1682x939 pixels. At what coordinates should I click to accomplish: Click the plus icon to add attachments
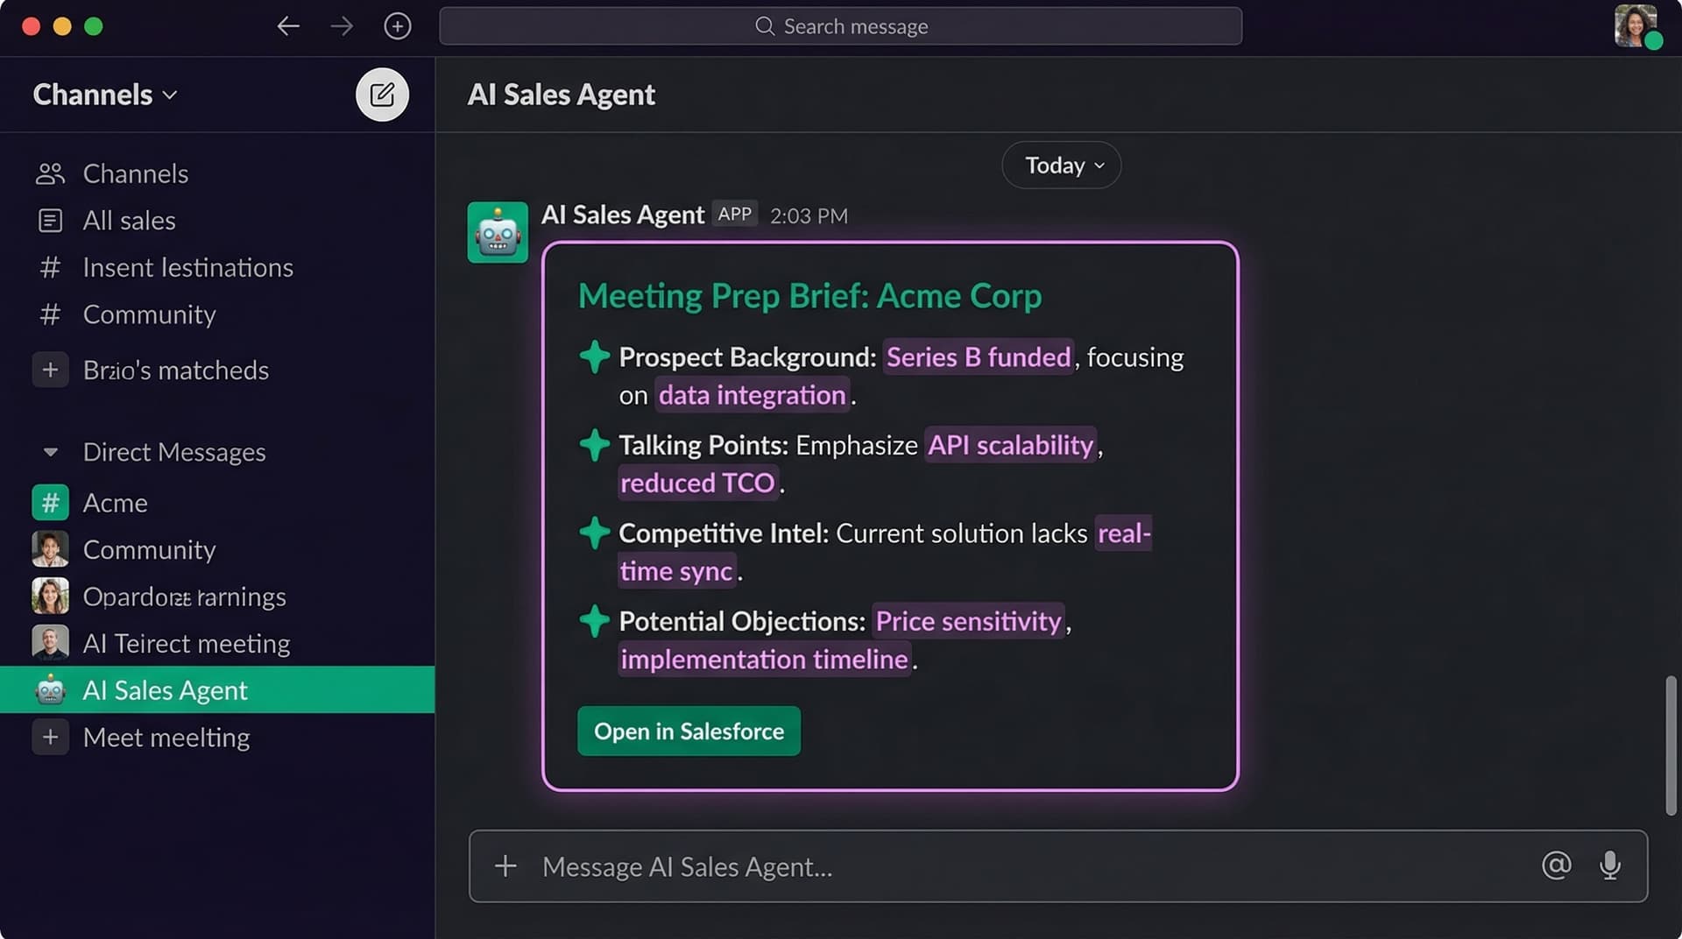point(505,866)
